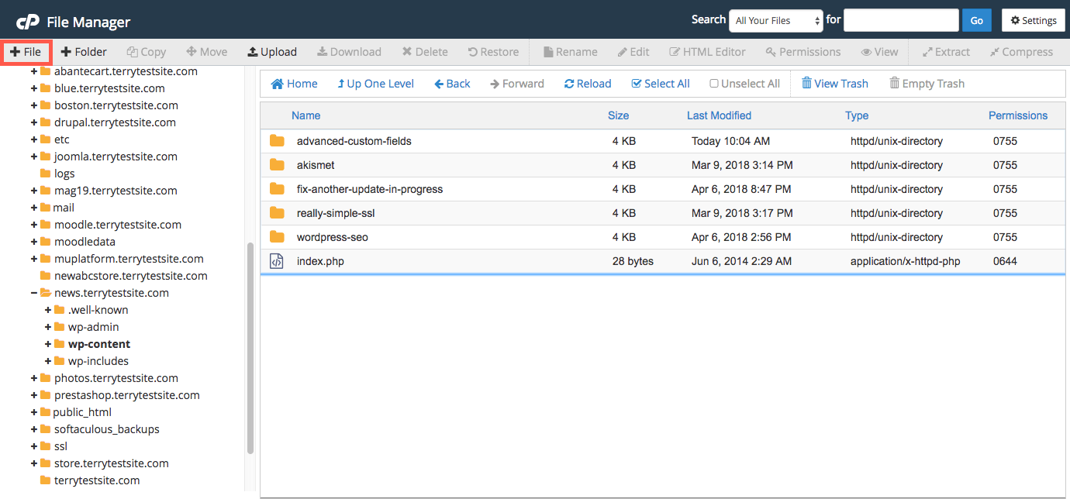
Task: Go to Home directory
Action: tap(294, 84)
